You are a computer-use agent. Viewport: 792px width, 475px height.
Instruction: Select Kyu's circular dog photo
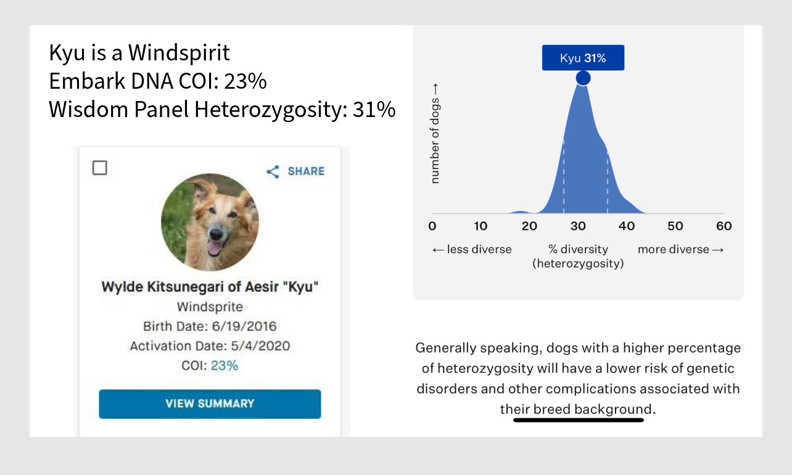[210, 222]
